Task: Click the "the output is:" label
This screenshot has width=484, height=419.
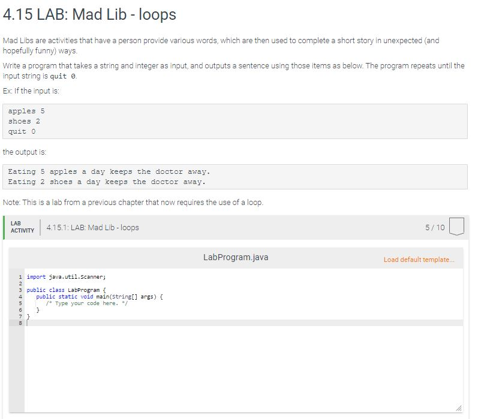Action: pos(25,152)
